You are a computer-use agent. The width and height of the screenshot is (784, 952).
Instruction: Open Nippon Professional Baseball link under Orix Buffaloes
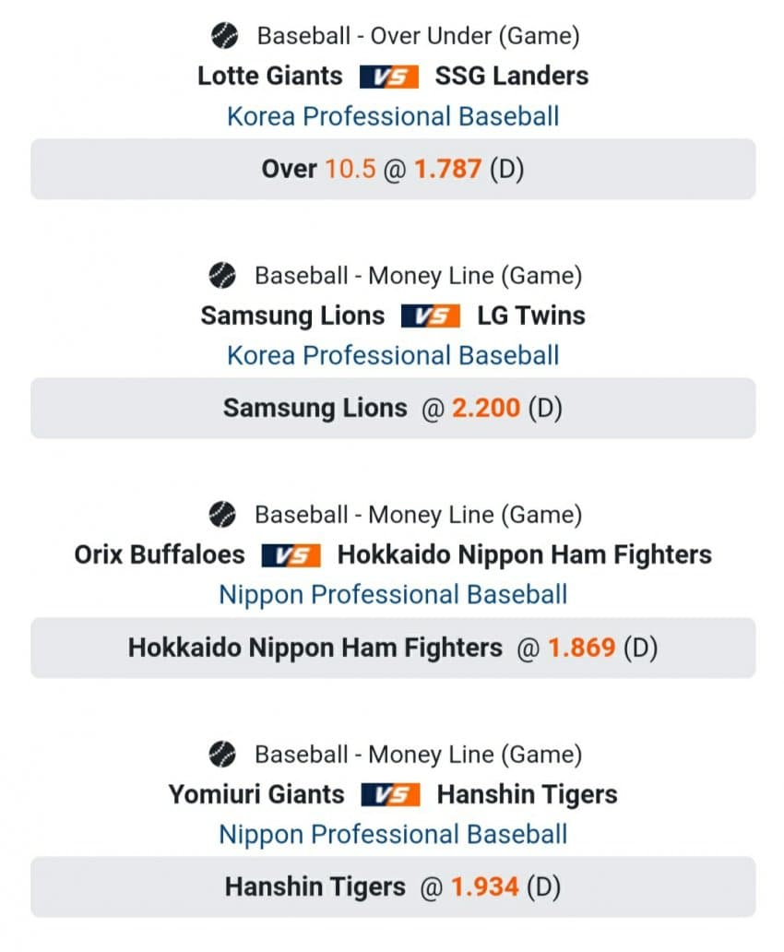[x=393, y=595]
